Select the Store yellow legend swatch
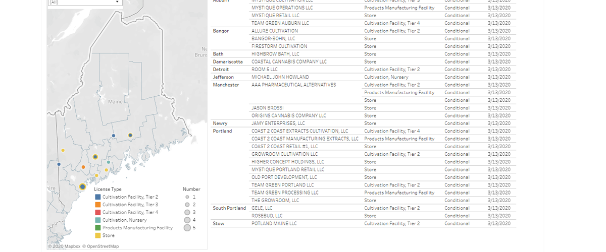This screenshot has width=606, height=252. pyautogui.click(x=97, y=235)
